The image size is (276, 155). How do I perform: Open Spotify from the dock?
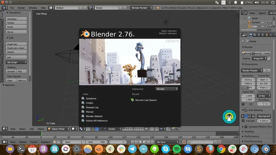tap(176, 149)
